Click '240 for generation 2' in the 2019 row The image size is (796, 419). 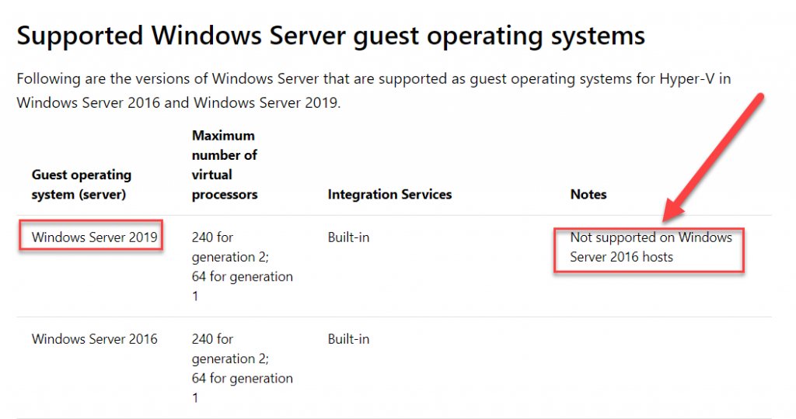(230, 248)
